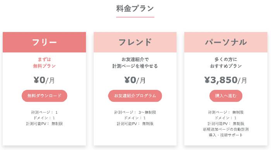Click 計測可能PV: 無制限 in free plan
The image size is (271, 150).
(x=45, y=124)
